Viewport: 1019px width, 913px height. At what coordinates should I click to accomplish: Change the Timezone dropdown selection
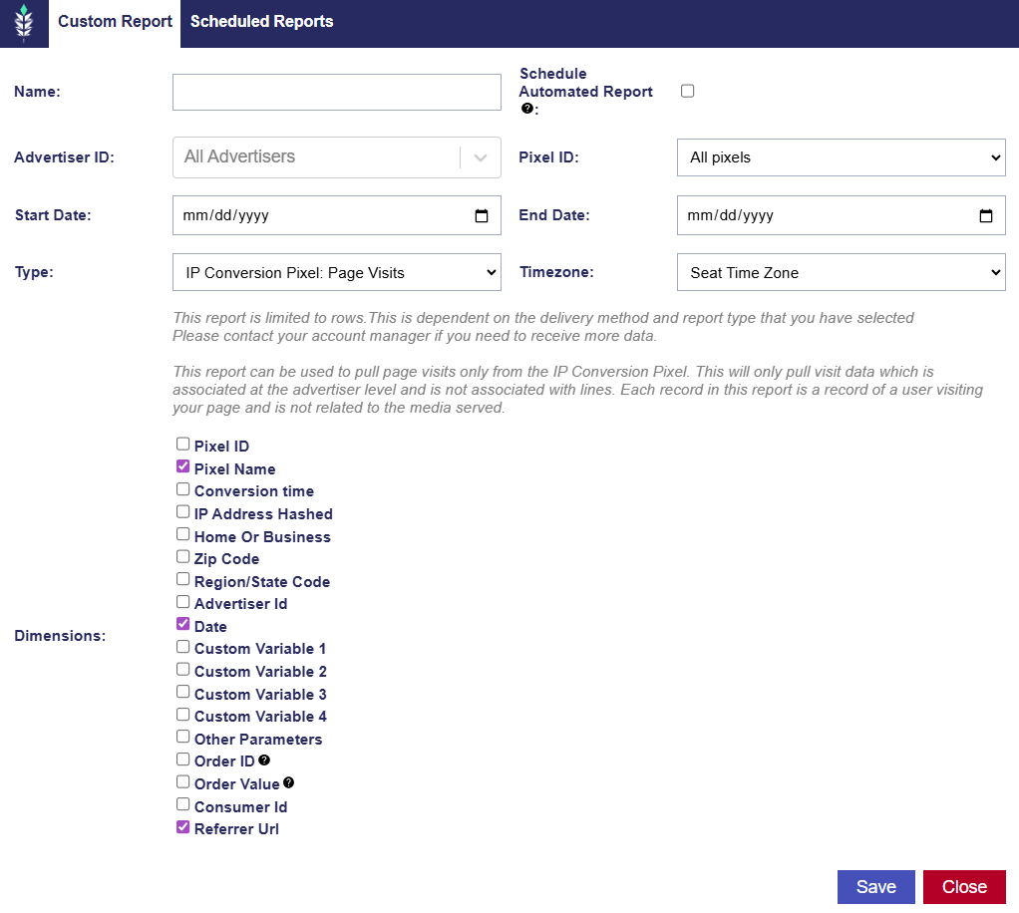pyautogui.click(x=841, y=272)
